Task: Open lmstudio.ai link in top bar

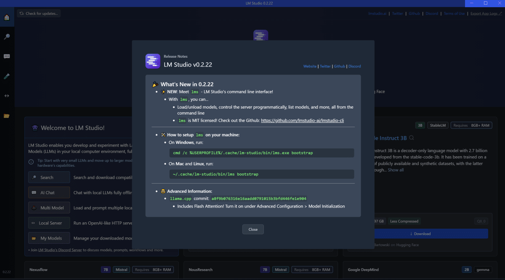Action: [377, 13]
